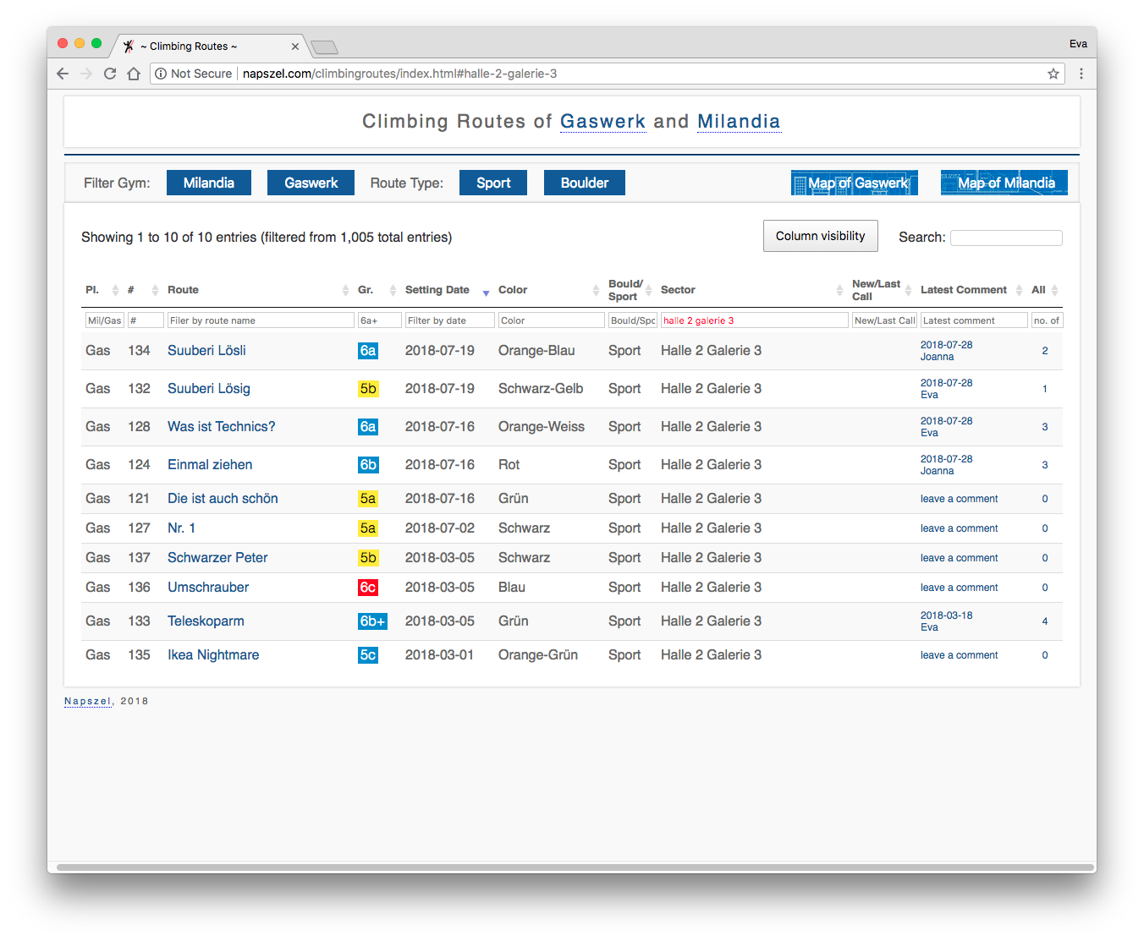View site info via Not Secure icon

tap(193, 74)
